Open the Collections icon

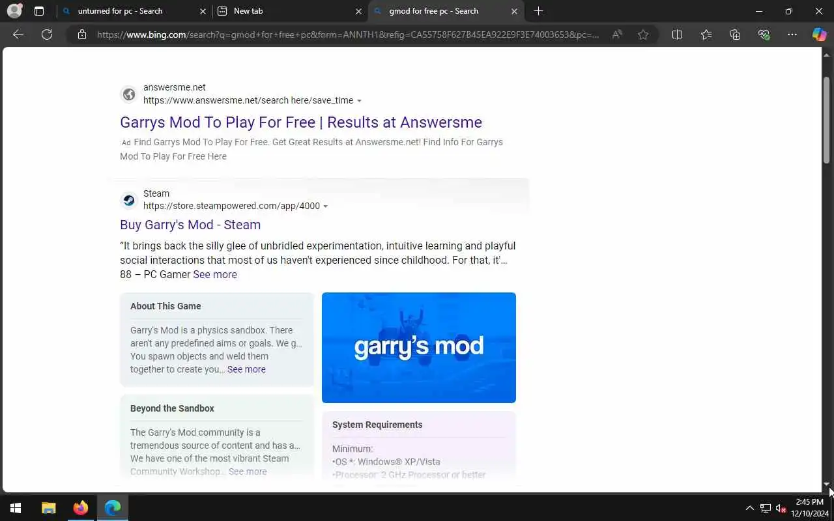click(x=735, y=35)
